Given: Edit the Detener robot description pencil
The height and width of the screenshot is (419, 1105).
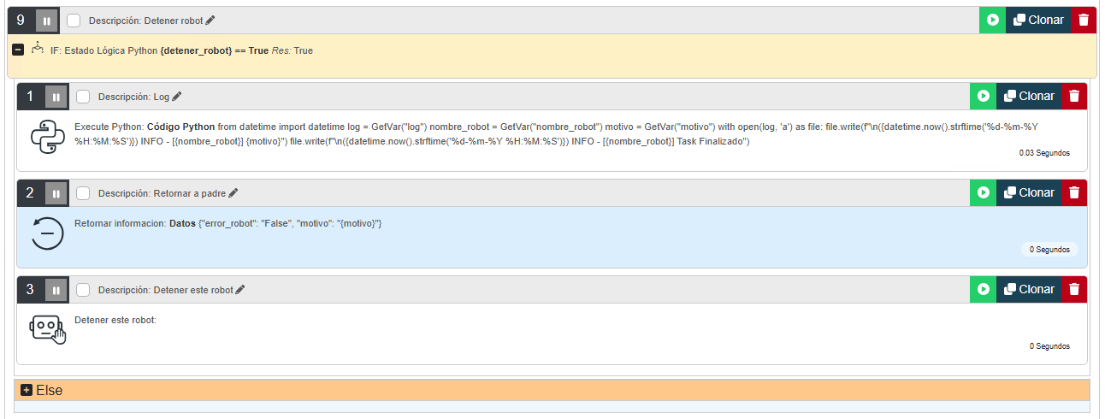Looking at the screenshot, I should tap(210, 21).
